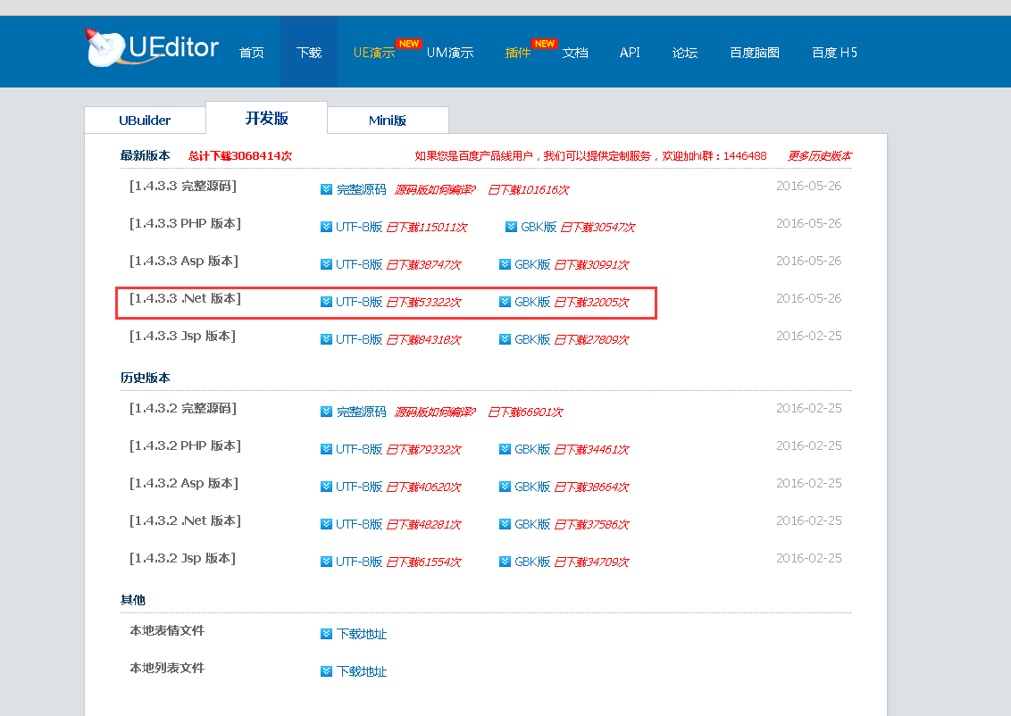Click download arrow icon beside 1.4.3.2 完整源码
The width and height of the screenshot is (1011, 716).
tap(326, 412)
